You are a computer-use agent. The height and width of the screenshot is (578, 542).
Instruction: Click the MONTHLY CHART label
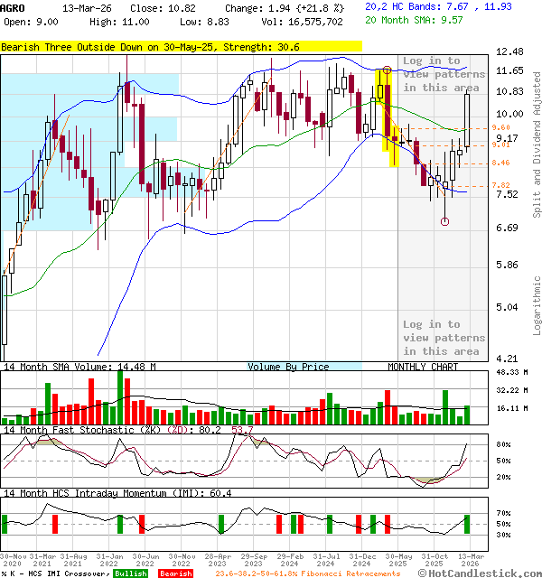(x=422, y=368)
